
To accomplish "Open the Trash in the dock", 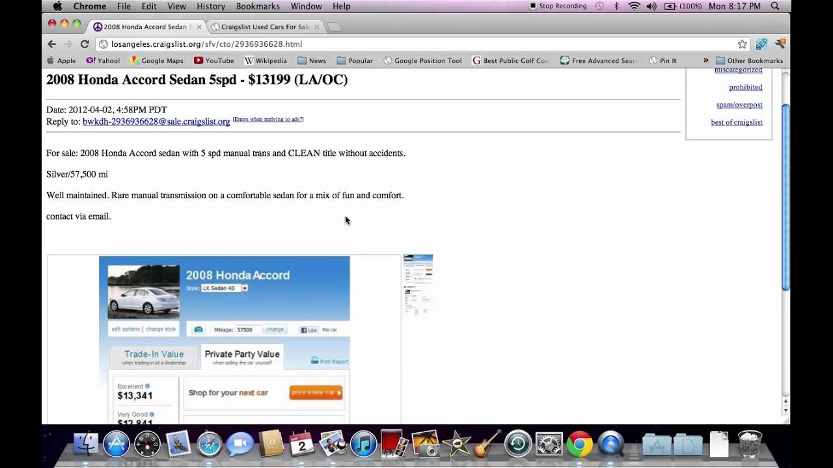I will tap(750, 444).
